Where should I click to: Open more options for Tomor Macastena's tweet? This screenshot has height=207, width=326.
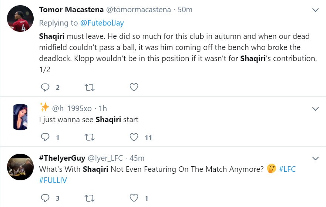click(316, 10)
